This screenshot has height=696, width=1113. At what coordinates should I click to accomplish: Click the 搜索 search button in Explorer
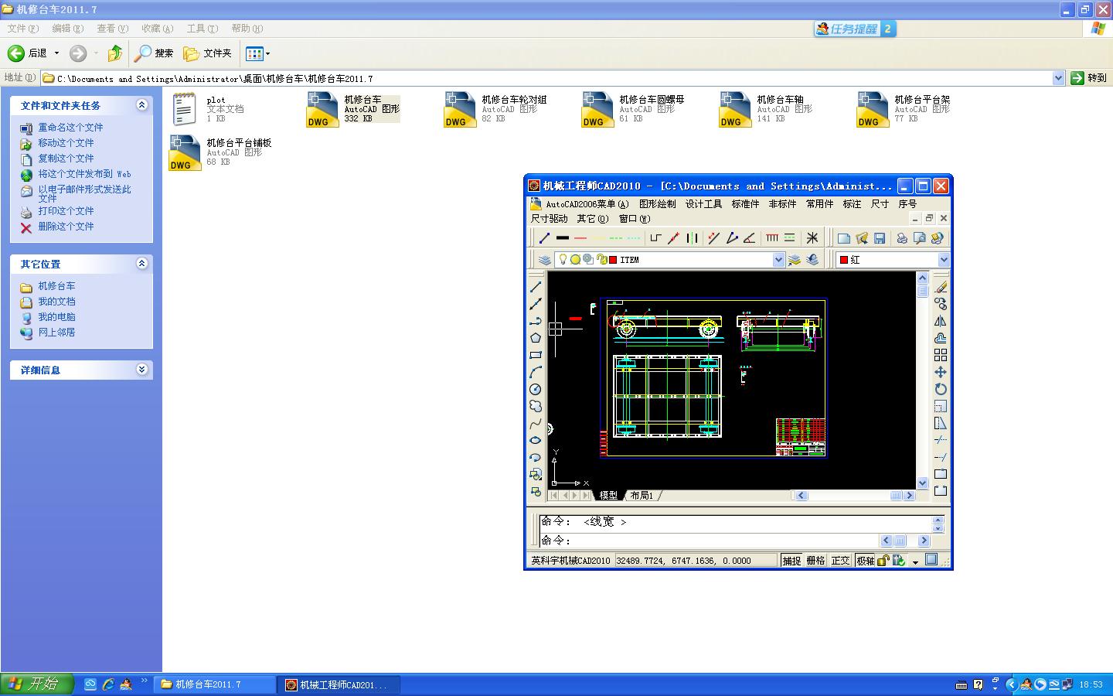click(x=154, y=53)
